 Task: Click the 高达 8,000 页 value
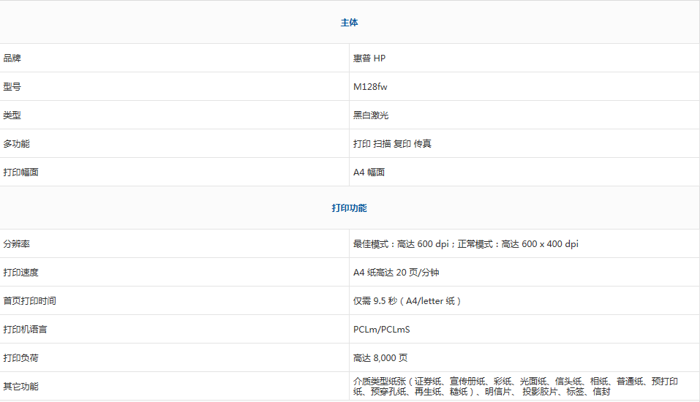(380, 357)
